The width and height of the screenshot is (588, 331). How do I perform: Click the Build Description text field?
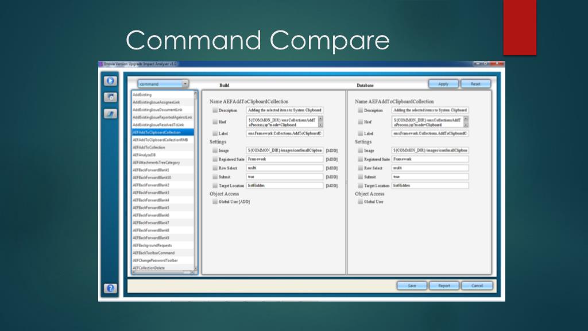[285, 110]
